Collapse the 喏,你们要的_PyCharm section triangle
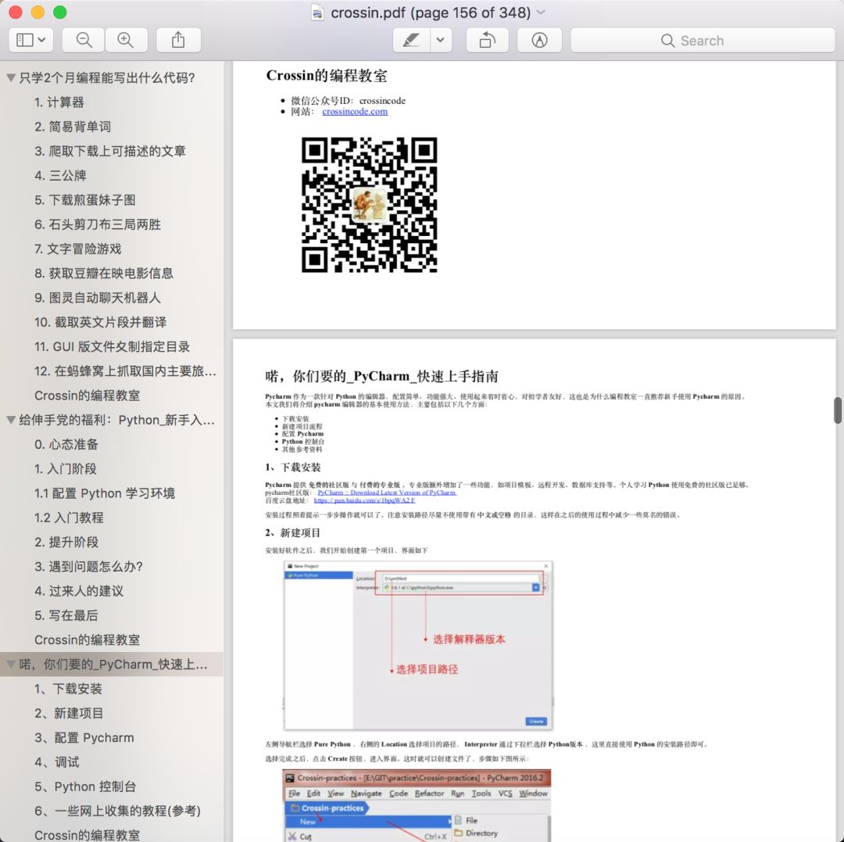The height and width of the screenshot is (842, 844). (11, 664)
